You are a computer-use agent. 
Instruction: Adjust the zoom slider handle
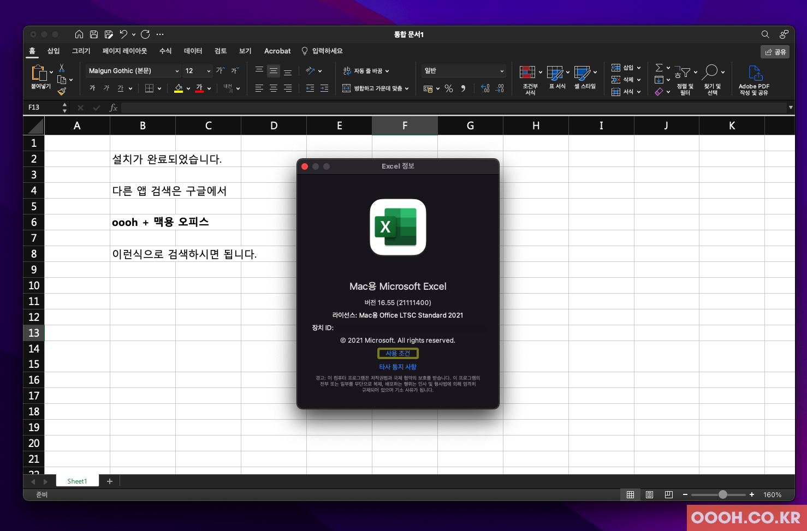[723, 494]
